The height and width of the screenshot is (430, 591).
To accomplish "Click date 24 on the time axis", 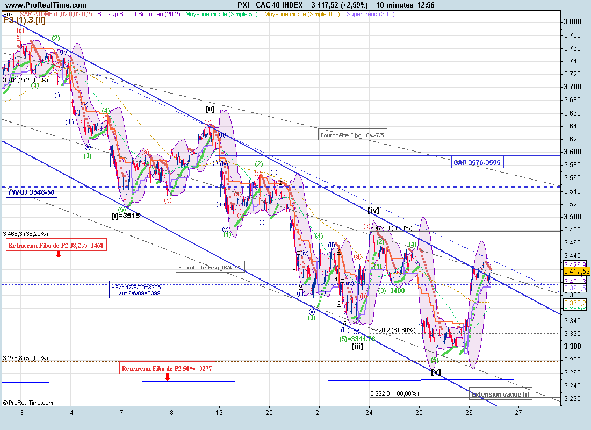I will 369,412.
